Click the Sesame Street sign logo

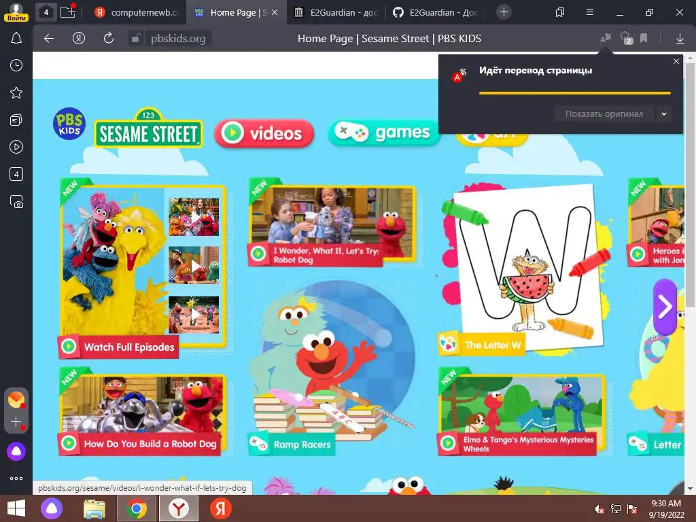tap(148, 128)
